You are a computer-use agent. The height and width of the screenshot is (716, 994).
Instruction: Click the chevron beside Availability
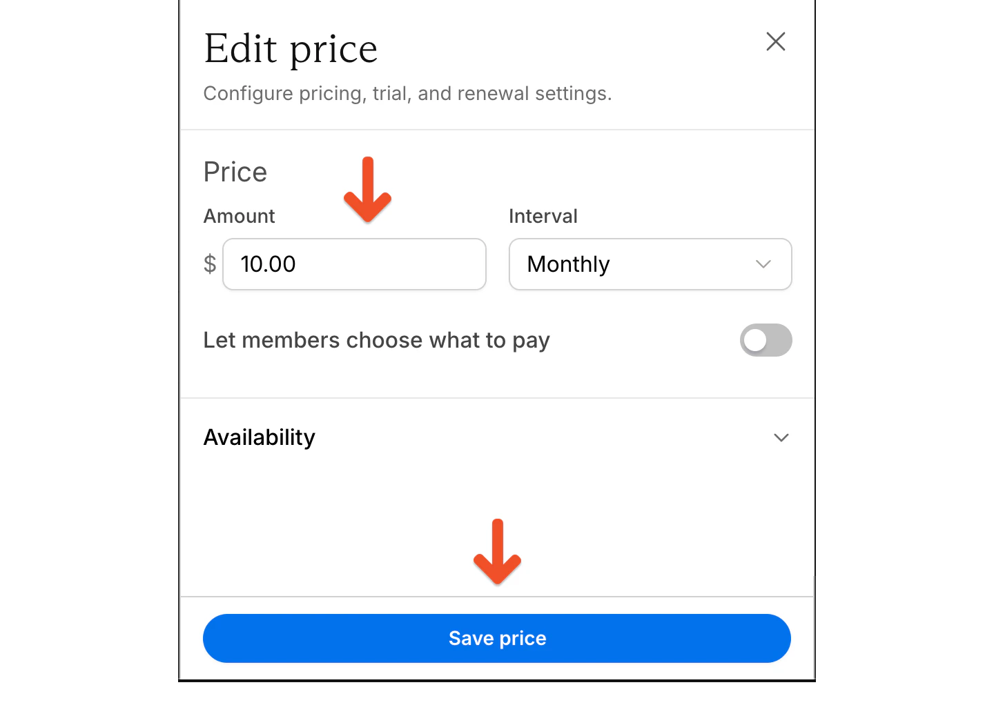click(x=781, y=437)
